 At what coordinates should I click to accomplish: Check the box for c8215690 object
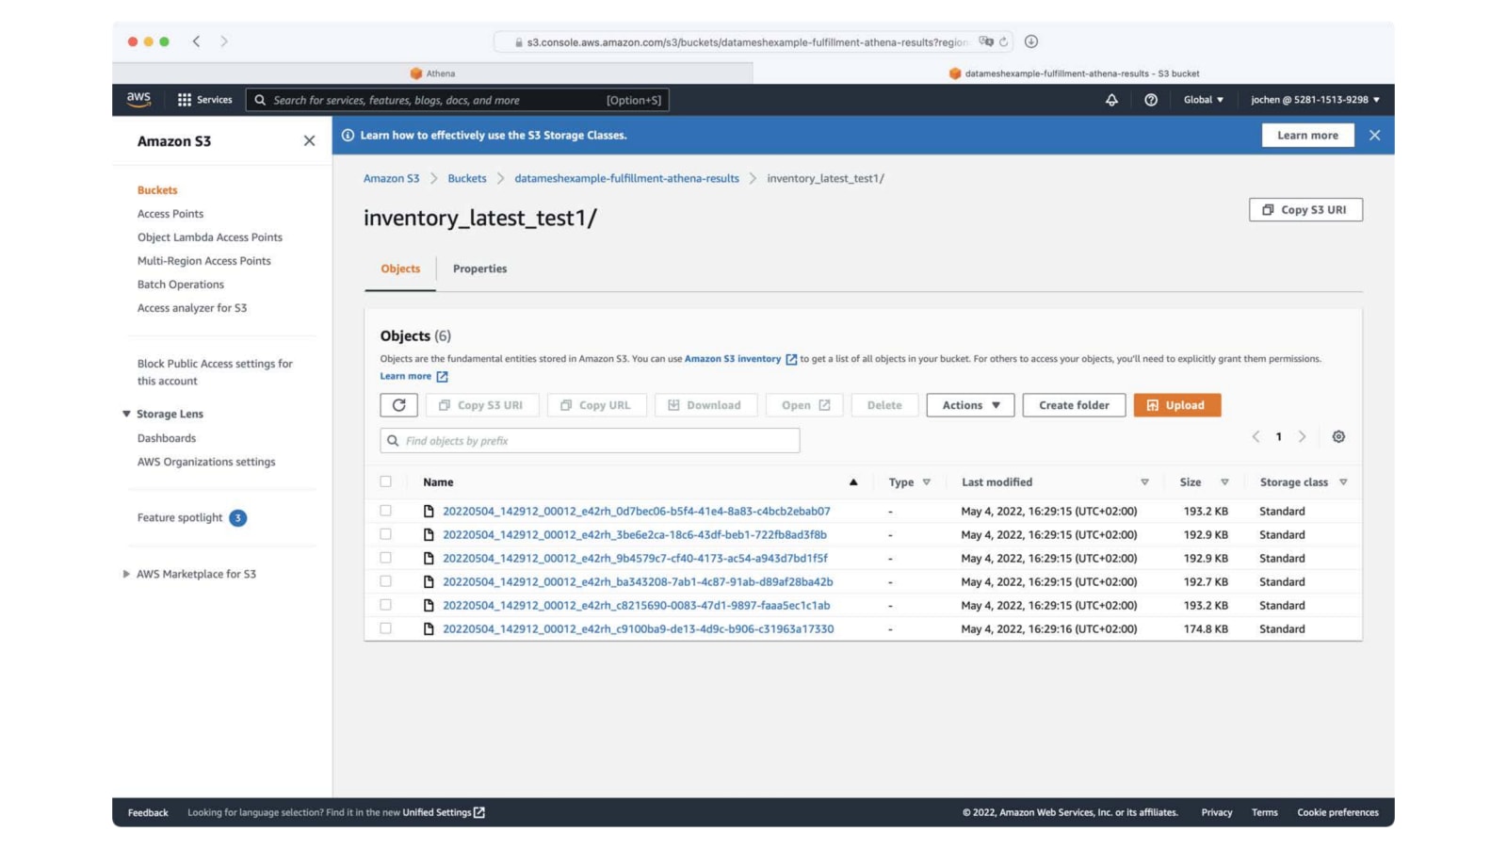pos(385,605)
